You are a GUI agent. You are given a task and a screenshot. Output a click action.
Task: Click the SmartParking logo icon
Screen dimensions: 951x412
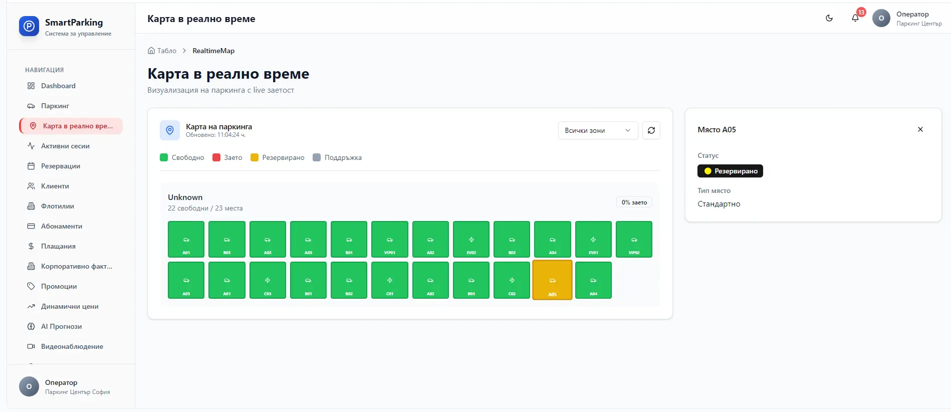[29, 26]
